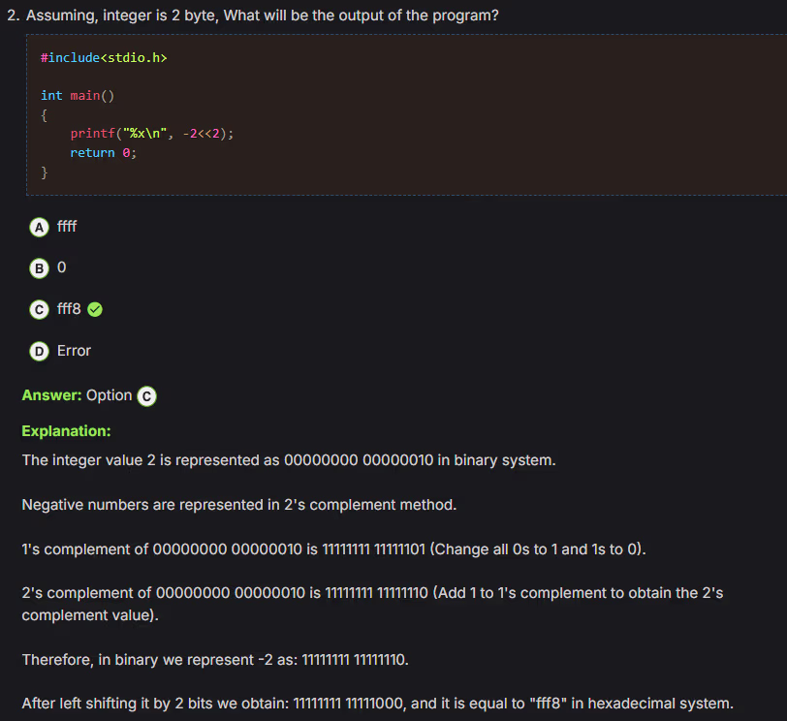787x721 pixels.
Task: Click the C badge in the Answer line
Action: [x=146, y=395]
